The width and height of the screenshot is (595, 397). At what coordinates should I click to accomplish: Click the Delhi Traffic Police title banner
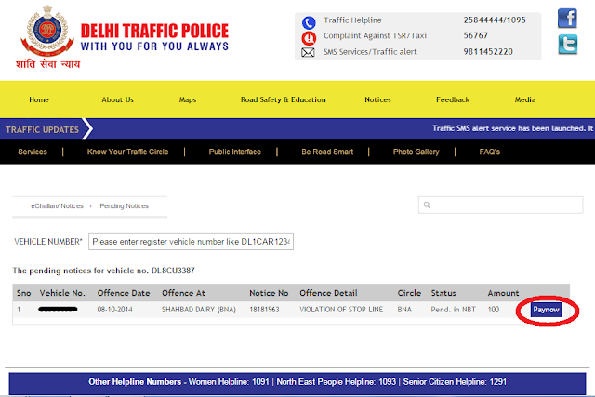(x=154, y=37)
